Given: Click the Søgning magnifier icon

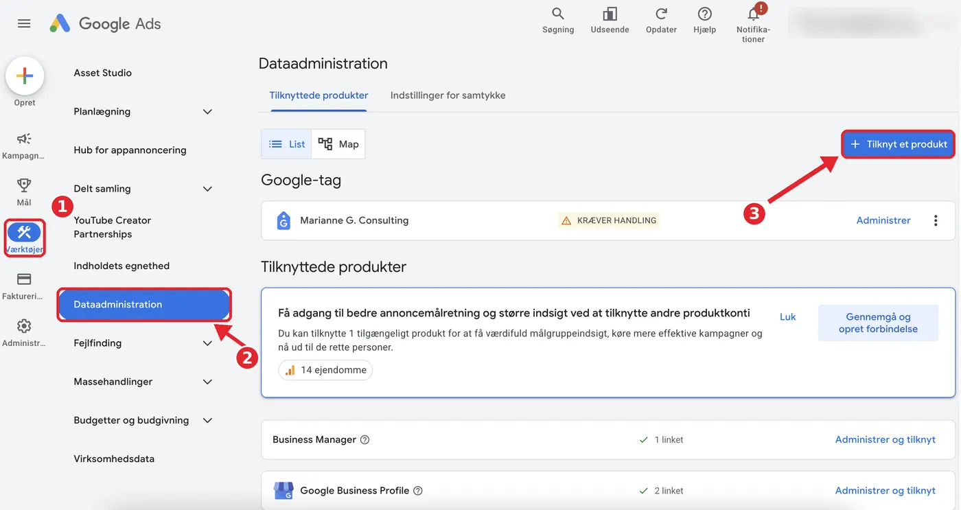Looking at the screenshot, I should pyautogui.click(x=558, y=14).
